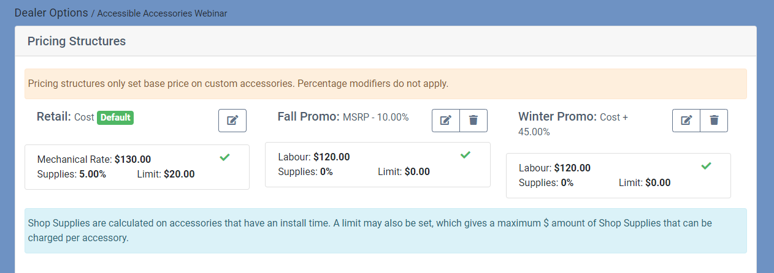The width and height of the screenshot is (774, 273).
Task: Click the Winter Promo structure title
Action: (558, 116)
